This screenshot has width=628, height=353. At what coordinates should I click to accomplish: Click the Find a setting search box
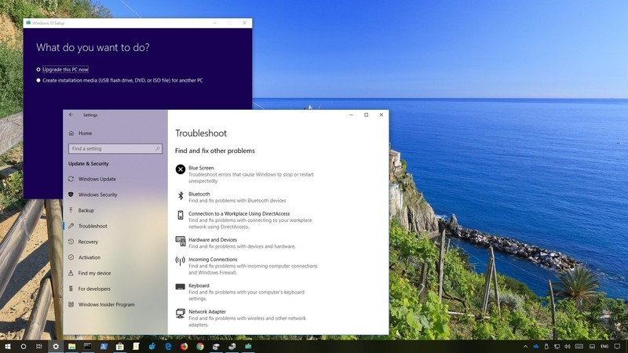pyautogui.click(x=115, y=148)
